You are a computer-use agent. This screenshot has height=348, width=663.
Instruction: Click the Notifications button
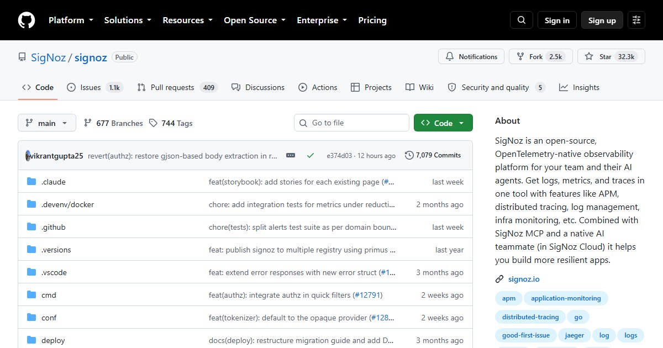pyautogui.click(x=471, y=56)
